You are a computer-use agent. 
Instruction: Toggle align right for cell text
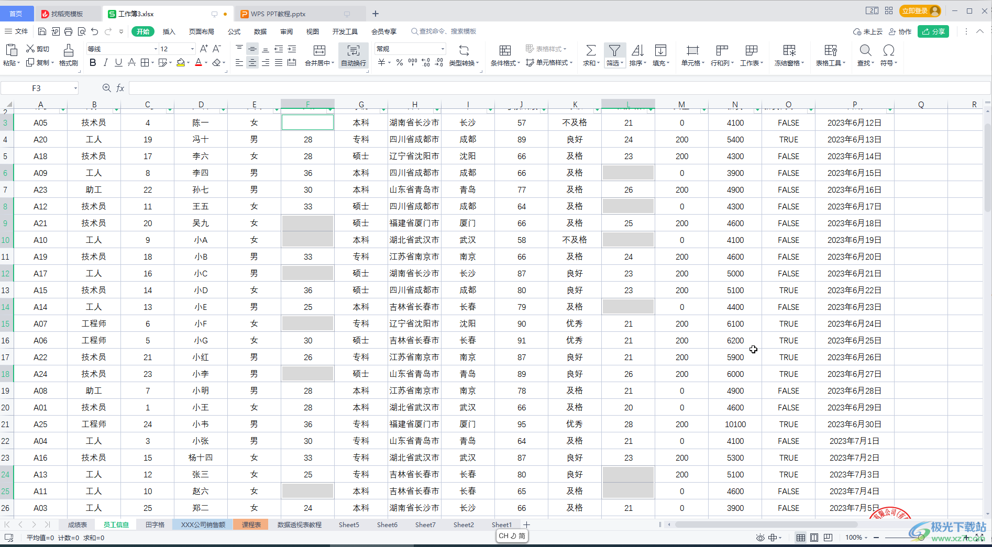point(266,63)
